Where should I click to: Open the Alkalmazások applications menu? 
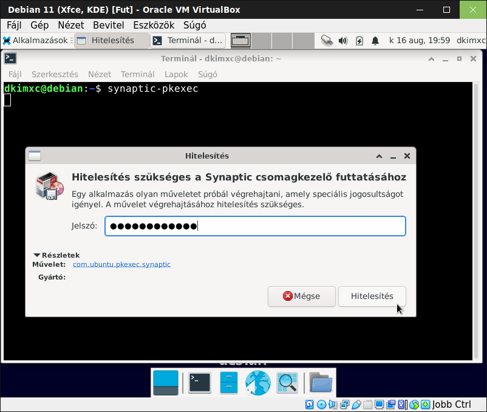click(x=38, y=40)
